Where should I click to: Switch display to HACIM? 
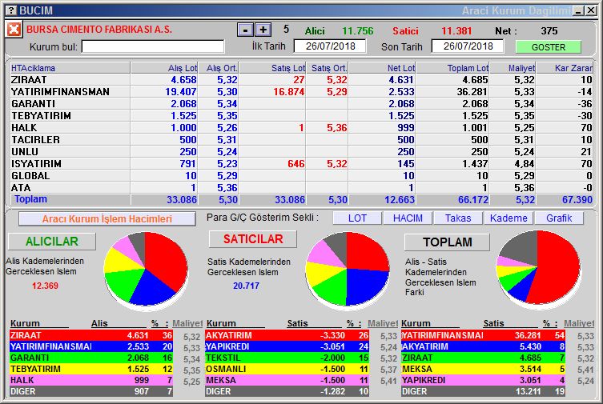(x=408, y=218)
